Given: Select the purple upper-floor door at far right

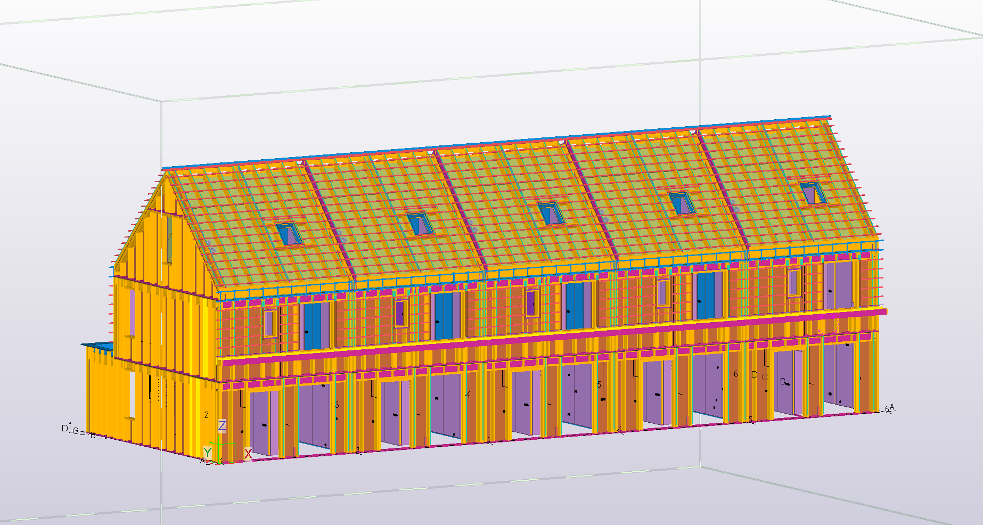Looking at the screenshot, I should pyautogui.click(x=838, y=284).
